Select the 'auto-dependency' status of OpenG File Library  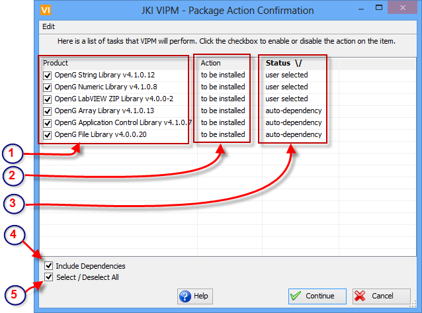click(293, 135)
